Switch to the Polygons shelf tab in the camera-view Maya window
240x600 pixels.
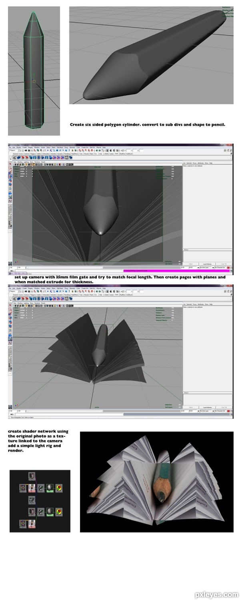coord(33,154)
